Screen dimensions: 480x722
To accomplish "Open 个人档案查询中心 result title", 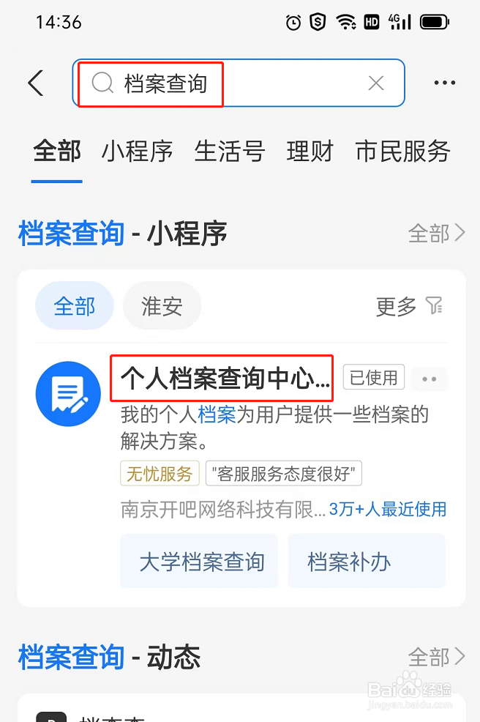I will click(225, 379).
